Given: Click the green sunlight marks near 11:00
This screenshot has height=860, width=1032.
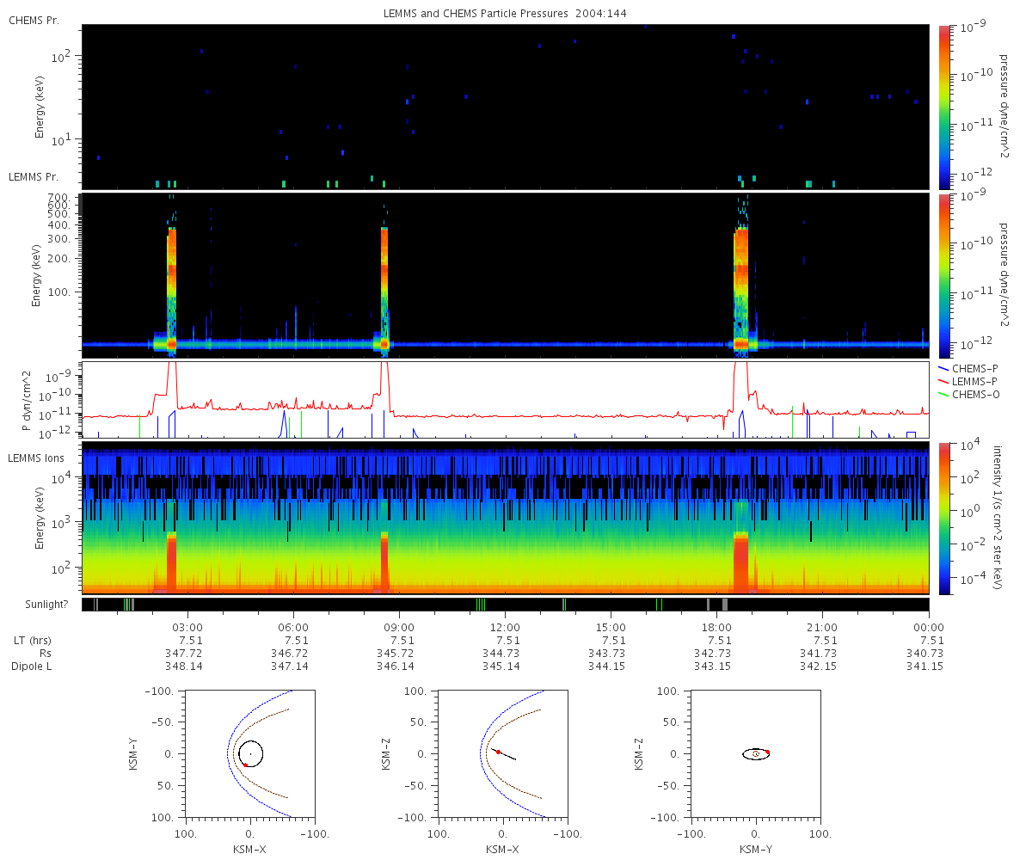Looking at the screenshot, I should [480, 605].
